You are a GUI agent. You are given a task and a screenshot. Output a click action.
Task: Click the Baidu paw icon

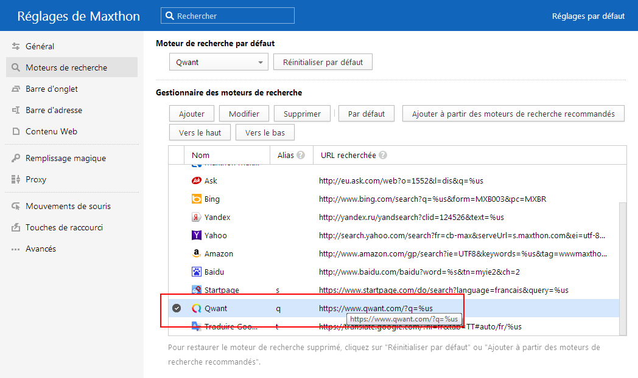coord(197,272)
